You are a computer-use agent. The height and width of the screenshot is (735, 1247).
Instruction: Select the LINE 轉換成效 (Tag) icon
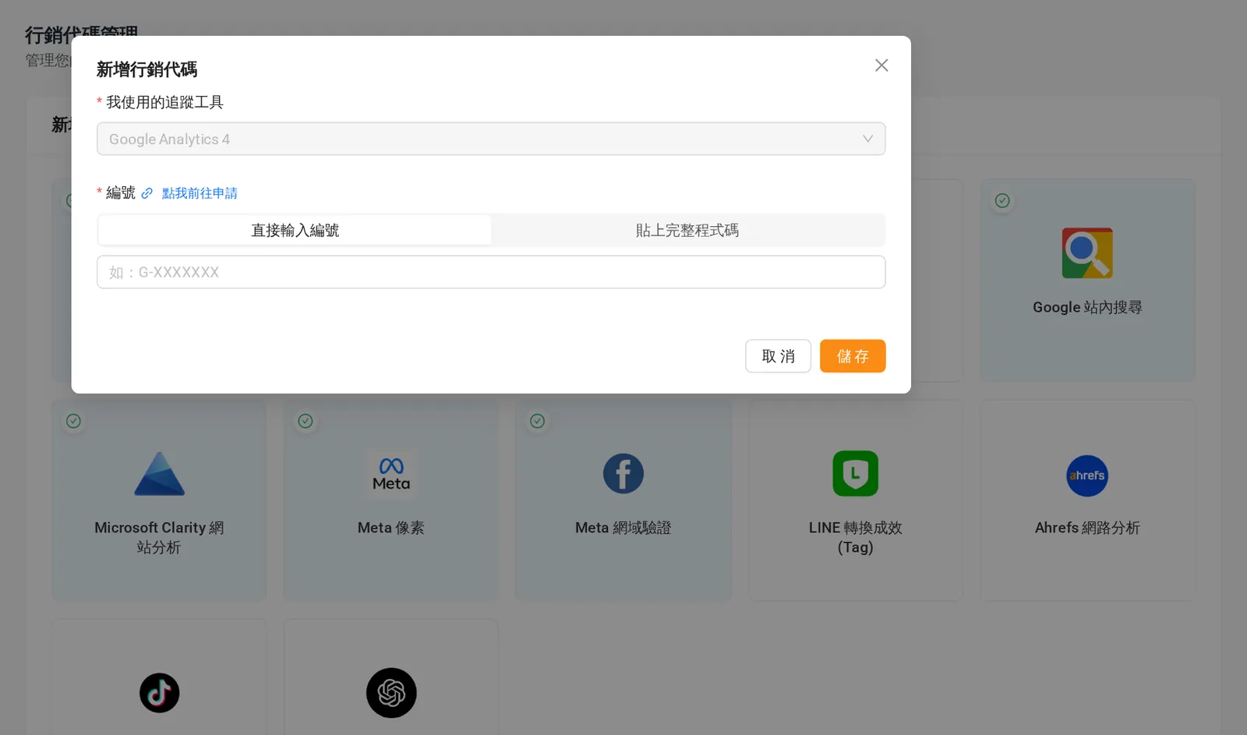pyautogui.click(x=855, y=474)
